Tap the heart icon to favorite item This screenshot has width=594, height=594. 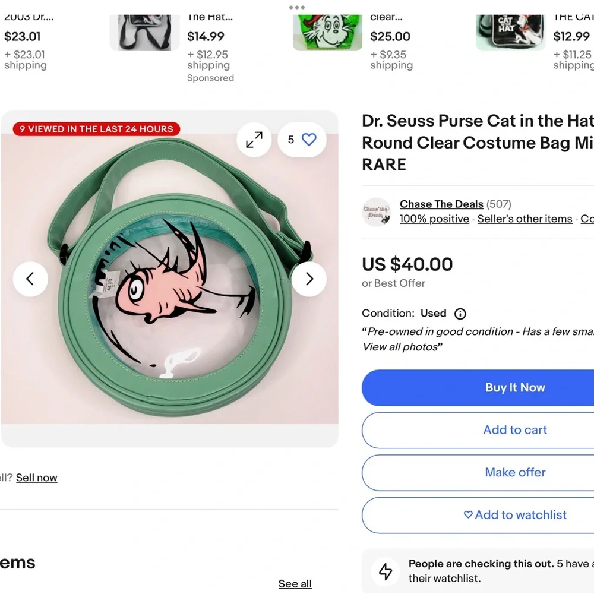click(x=309, y=140)
